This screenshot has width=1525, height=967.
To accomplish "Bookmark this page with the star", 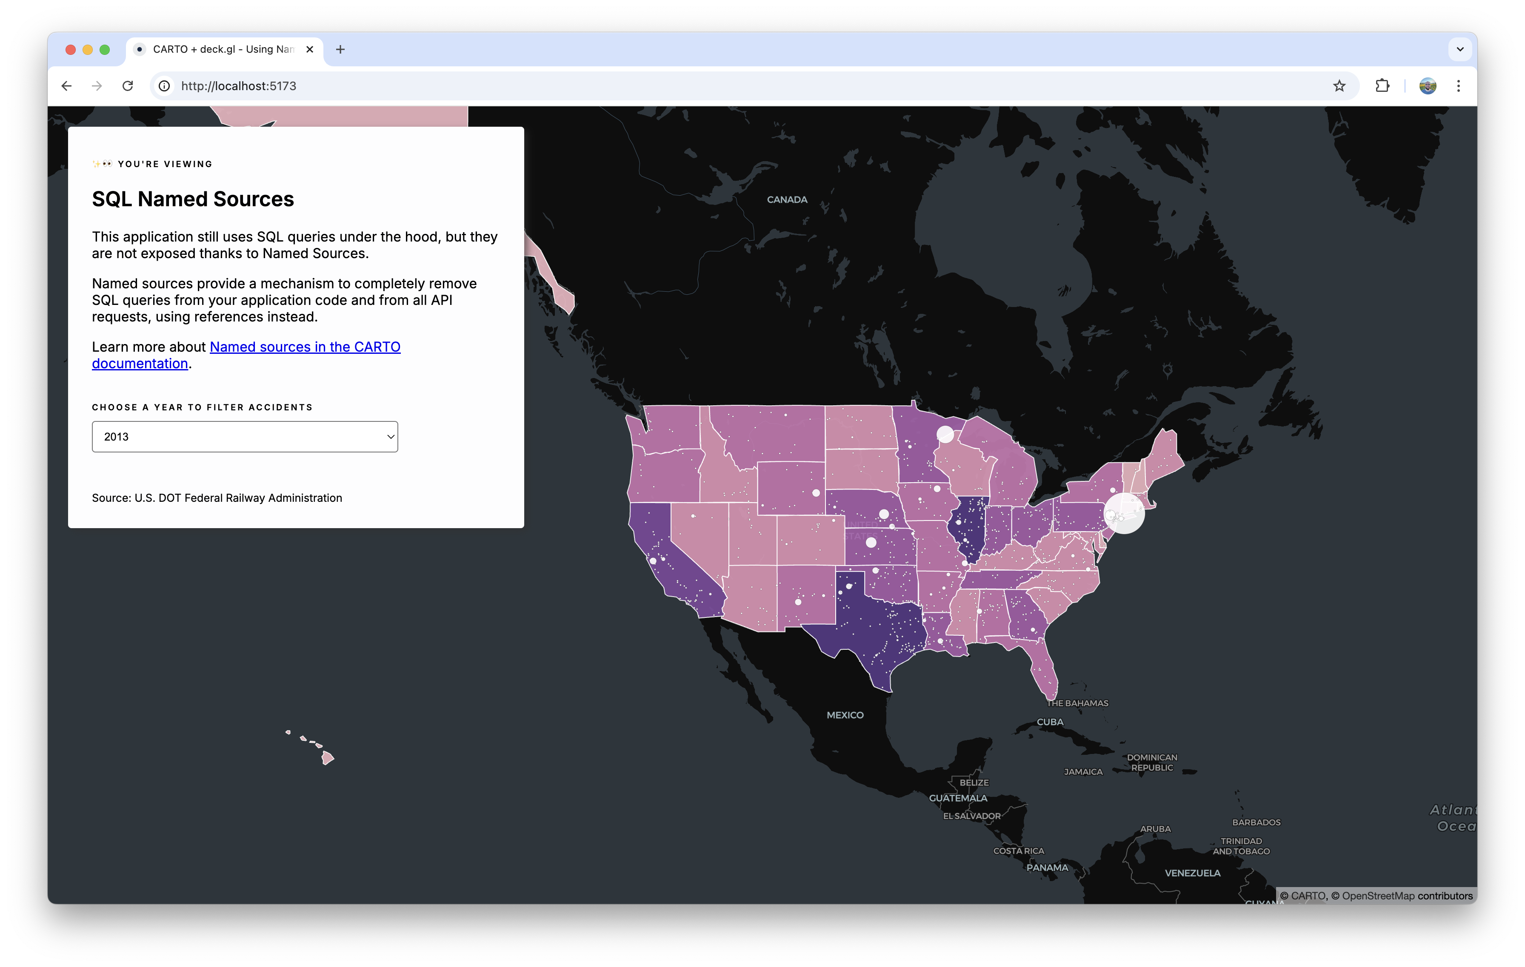I will pyautogui.click(x=1339, y=86).
